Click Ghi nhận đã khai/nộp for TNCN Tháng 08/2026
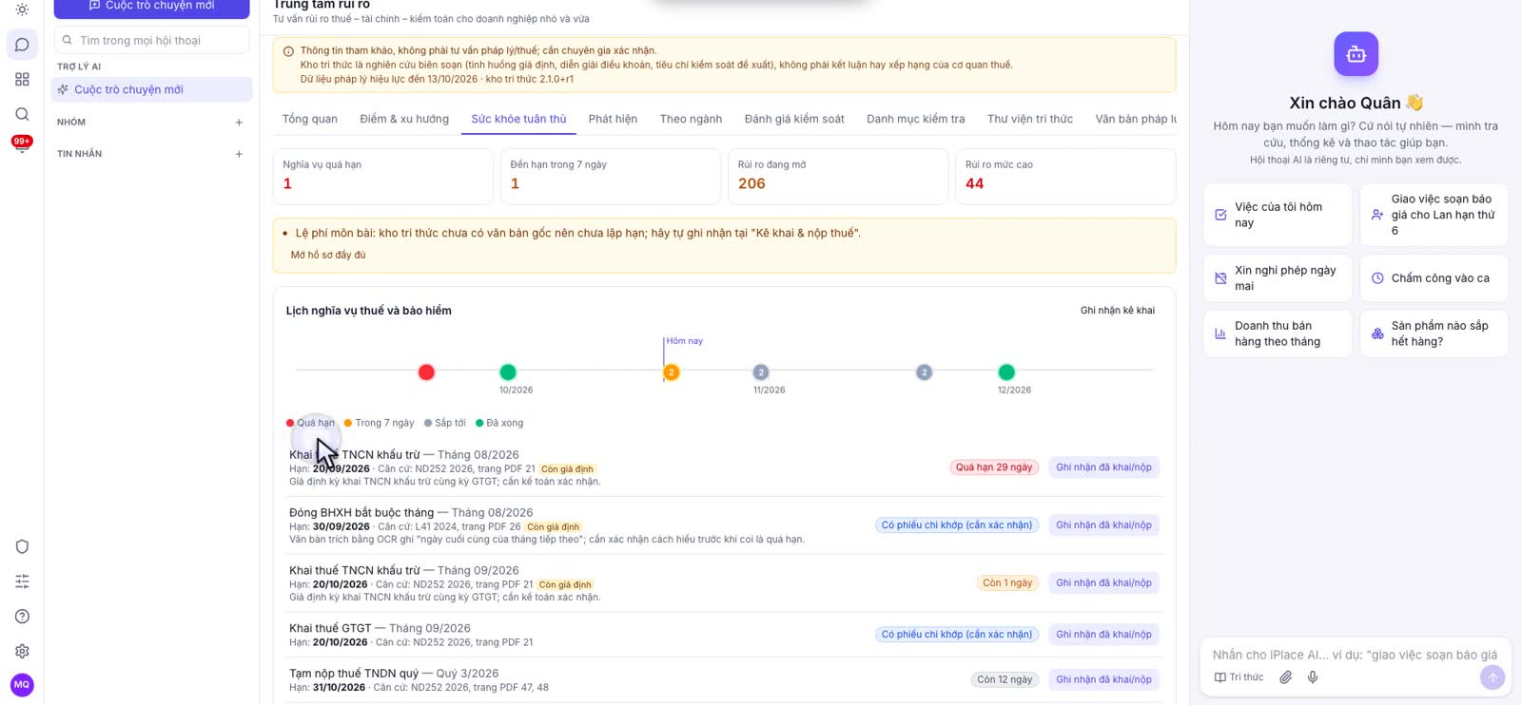This screenshot has width=1522, height=705. click(1103, 467)
